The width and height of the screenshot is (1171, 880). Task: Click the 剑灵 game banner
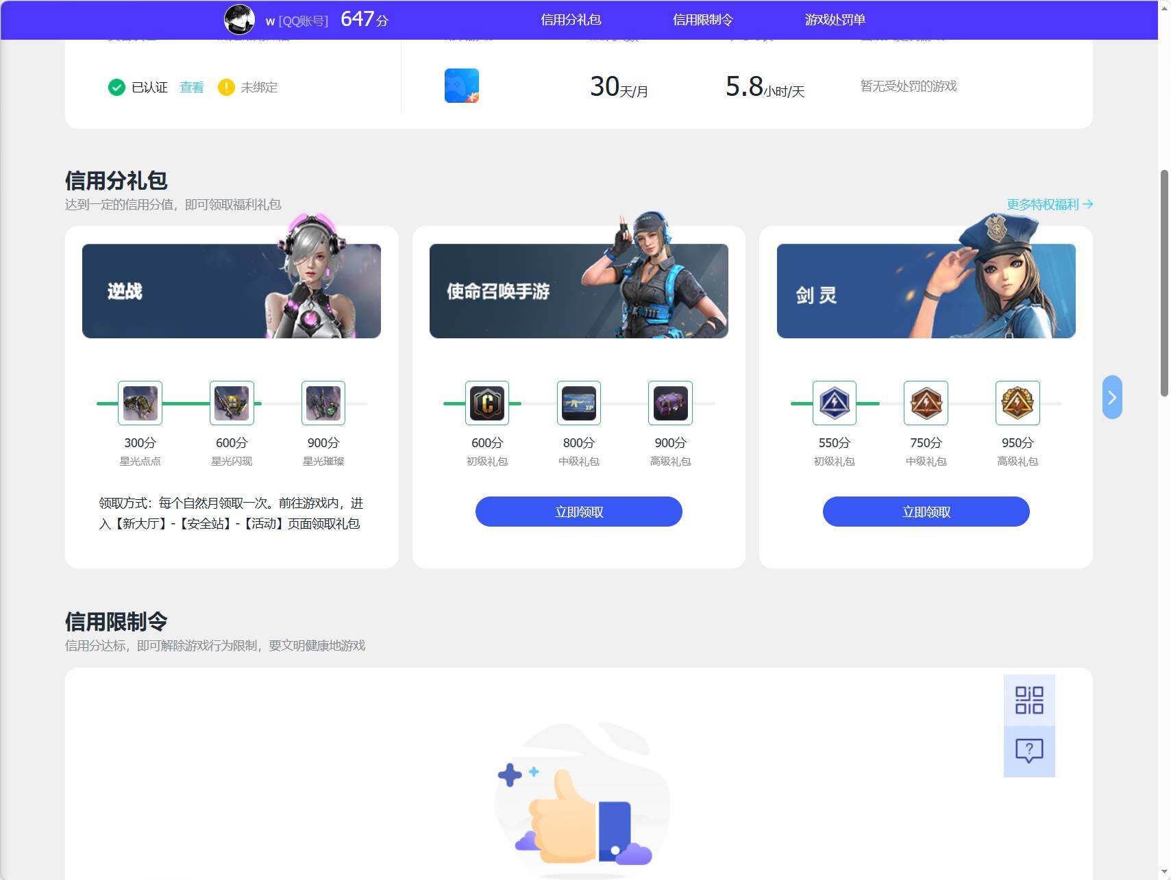click(926, 290)
